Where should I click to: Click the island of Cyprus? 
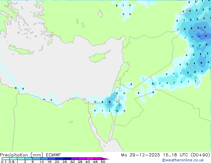[x=98, y=58]
